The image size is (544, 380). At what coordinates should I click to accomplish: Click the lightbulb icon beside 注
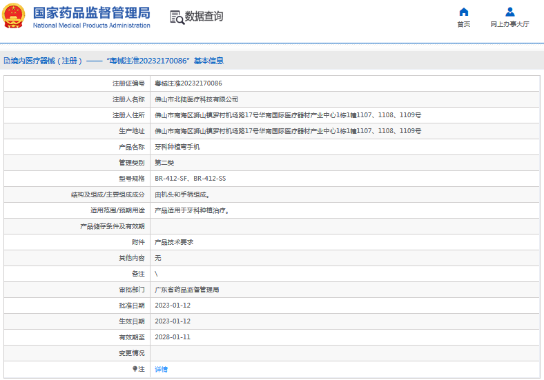click(x=135, y=369)
